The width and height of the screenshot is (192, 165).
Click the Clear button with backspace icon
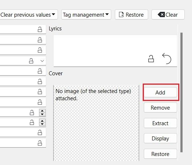click(x=168, y=15)
